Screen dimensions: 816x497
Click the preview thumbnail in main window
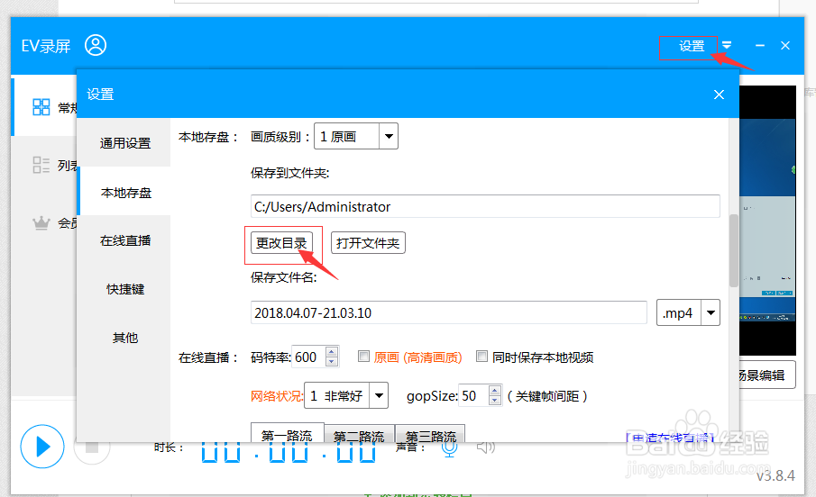point(767,220)
